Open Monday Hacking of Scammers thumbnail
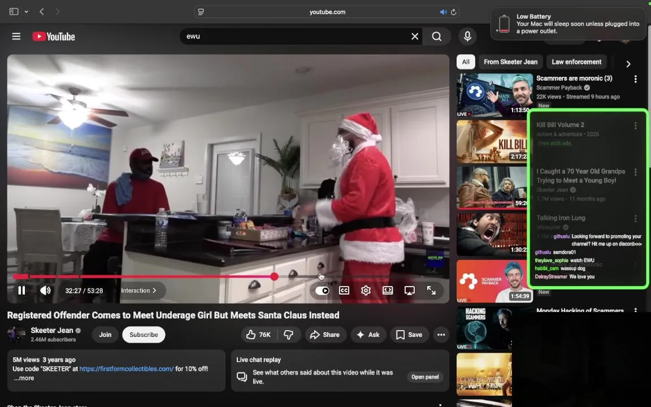 484,328
